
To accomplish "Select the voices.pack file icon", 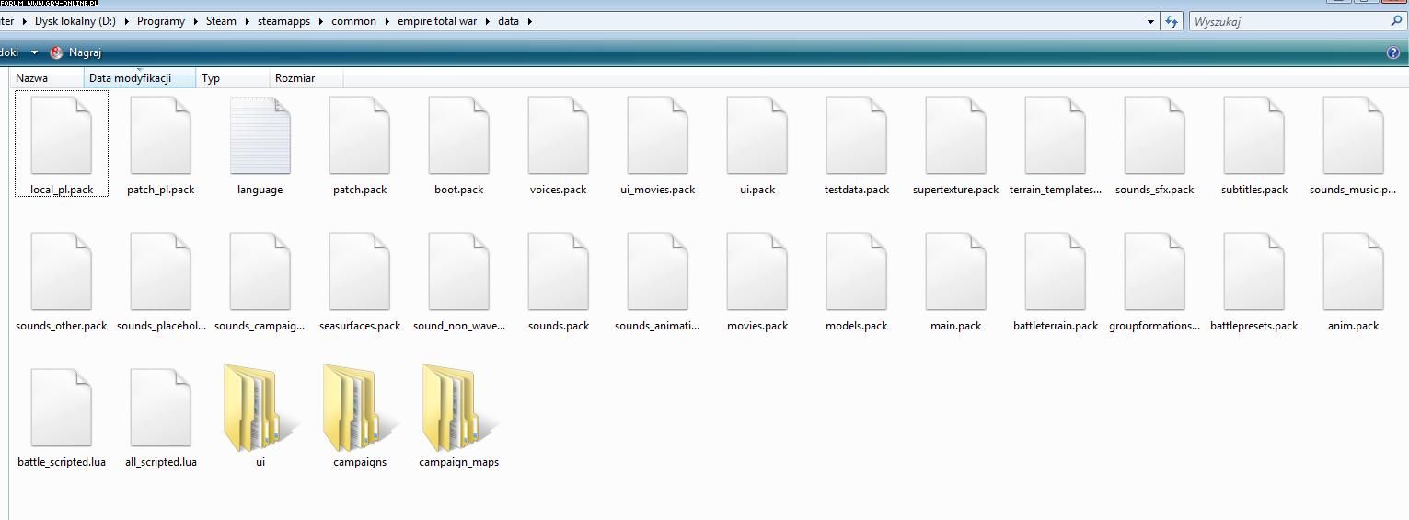I will (559, 135).
